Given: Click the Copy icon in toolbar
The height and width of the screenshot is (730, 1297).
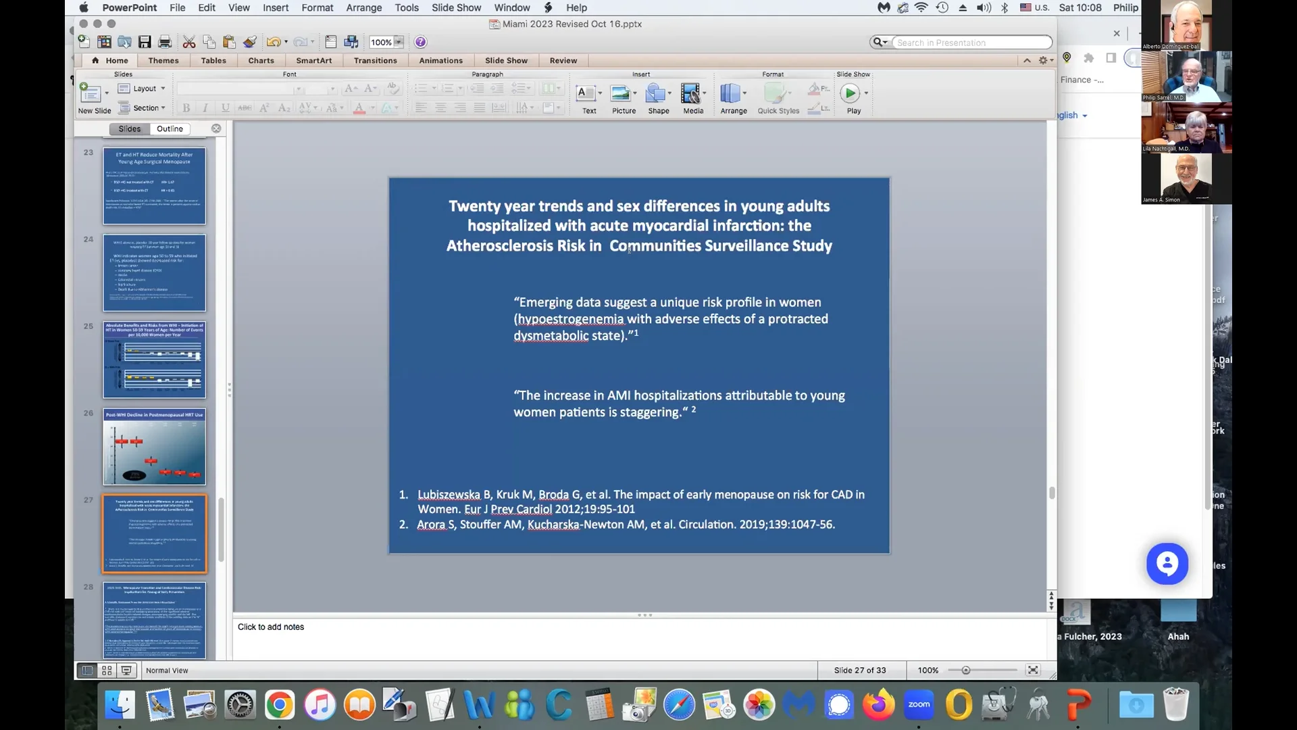Looking at the screenshot, I should pyautogui.click(x=209, y=42).
